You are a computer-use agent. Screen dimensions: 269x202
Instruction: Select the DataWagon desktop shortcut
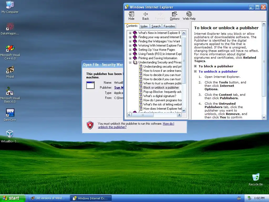tap(10, 29)
